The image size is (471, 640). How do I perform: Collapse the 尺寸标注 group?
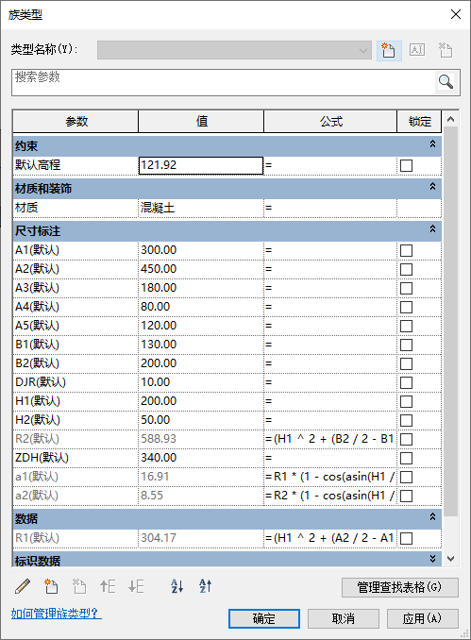pyautogui.click(x=432, y=229)
